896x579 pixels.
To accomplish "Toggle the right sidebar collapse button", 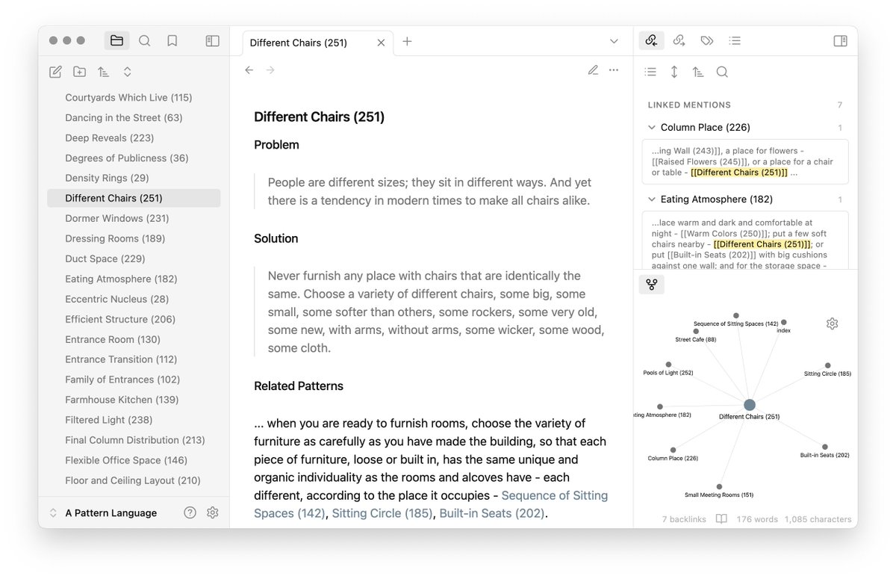I will pos(840,41).
